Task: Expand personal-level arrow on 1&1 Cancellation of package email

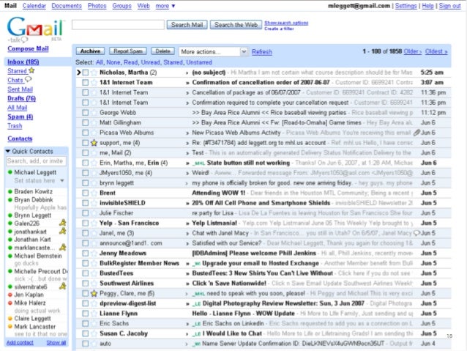Action: 187,93
